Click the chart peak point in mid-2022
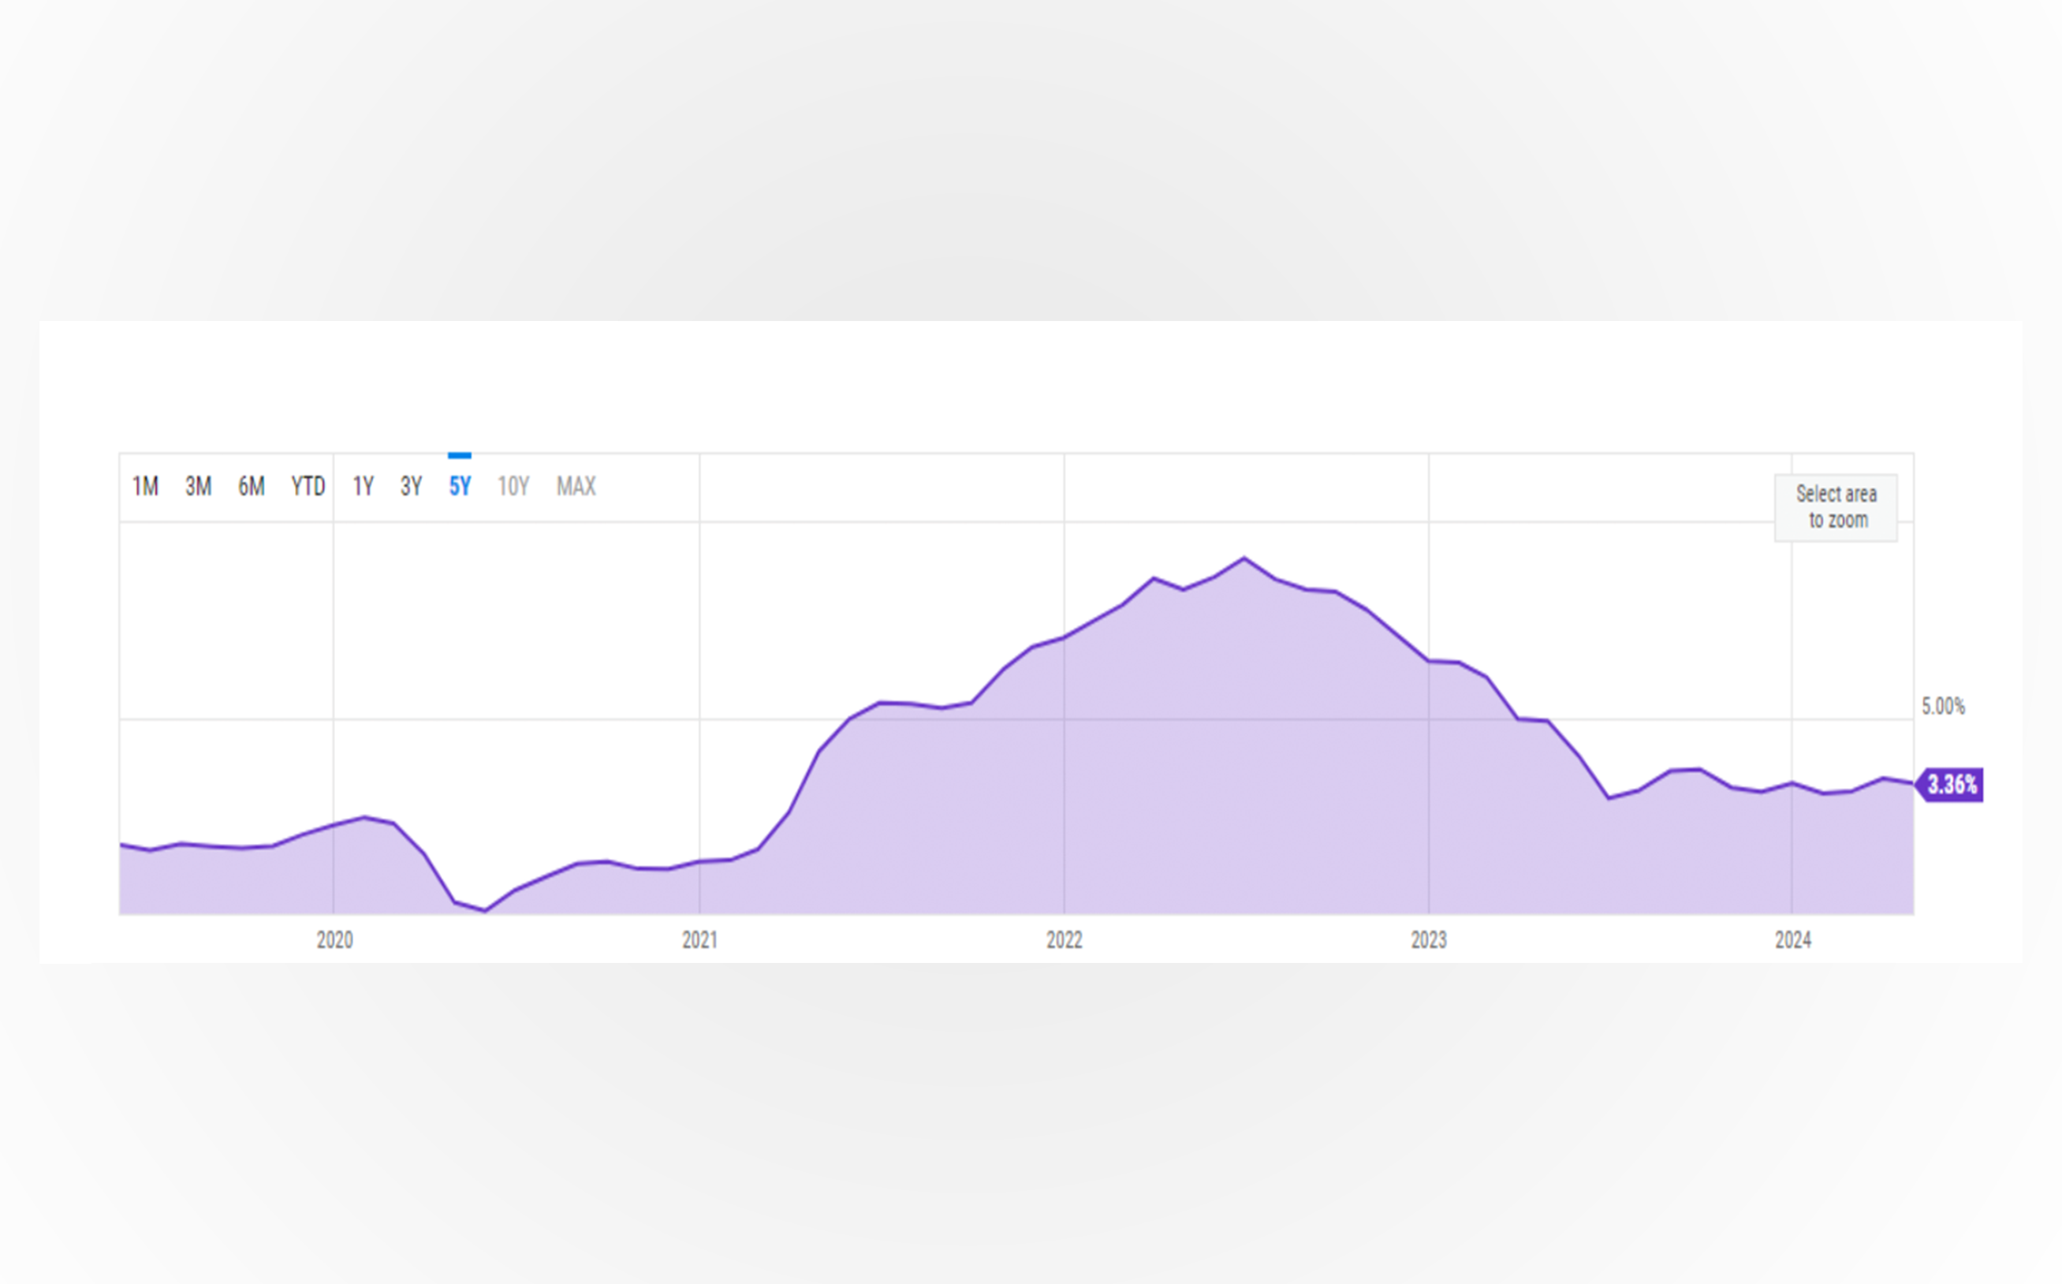The height and width of the screenshot is (1284, 2062). coord(1244,558)
